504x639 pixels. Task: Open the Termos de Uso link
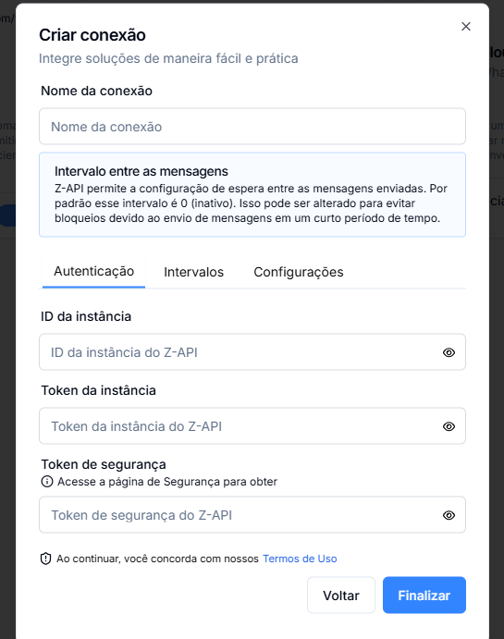[300, 559]
